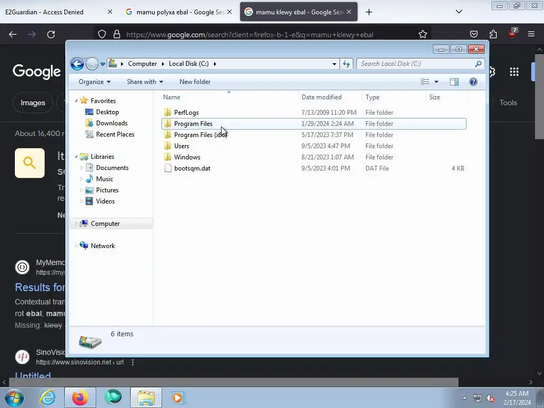Image resolution: width=544 pixels, height=408 pixels.
Task: Click Explorer's search magnifier icon
Action: coord(479,64)
